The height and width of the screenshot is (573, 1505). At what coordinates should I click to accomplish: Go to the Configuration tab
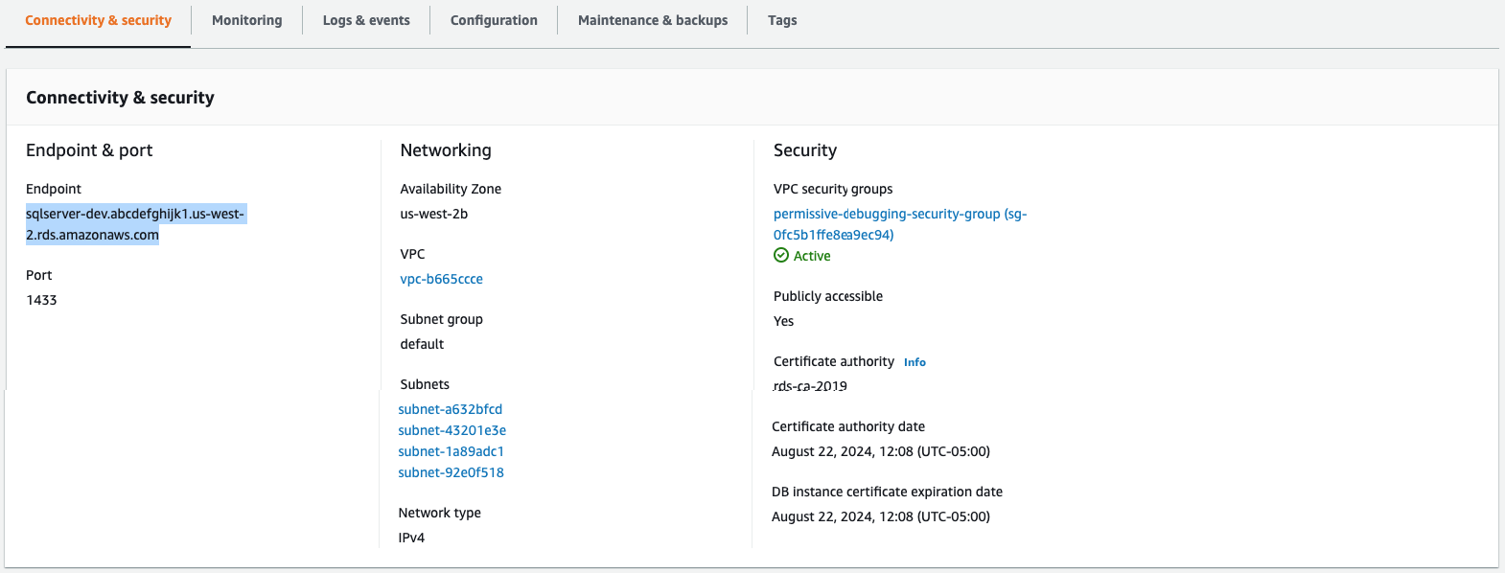(x=494, y=20)
